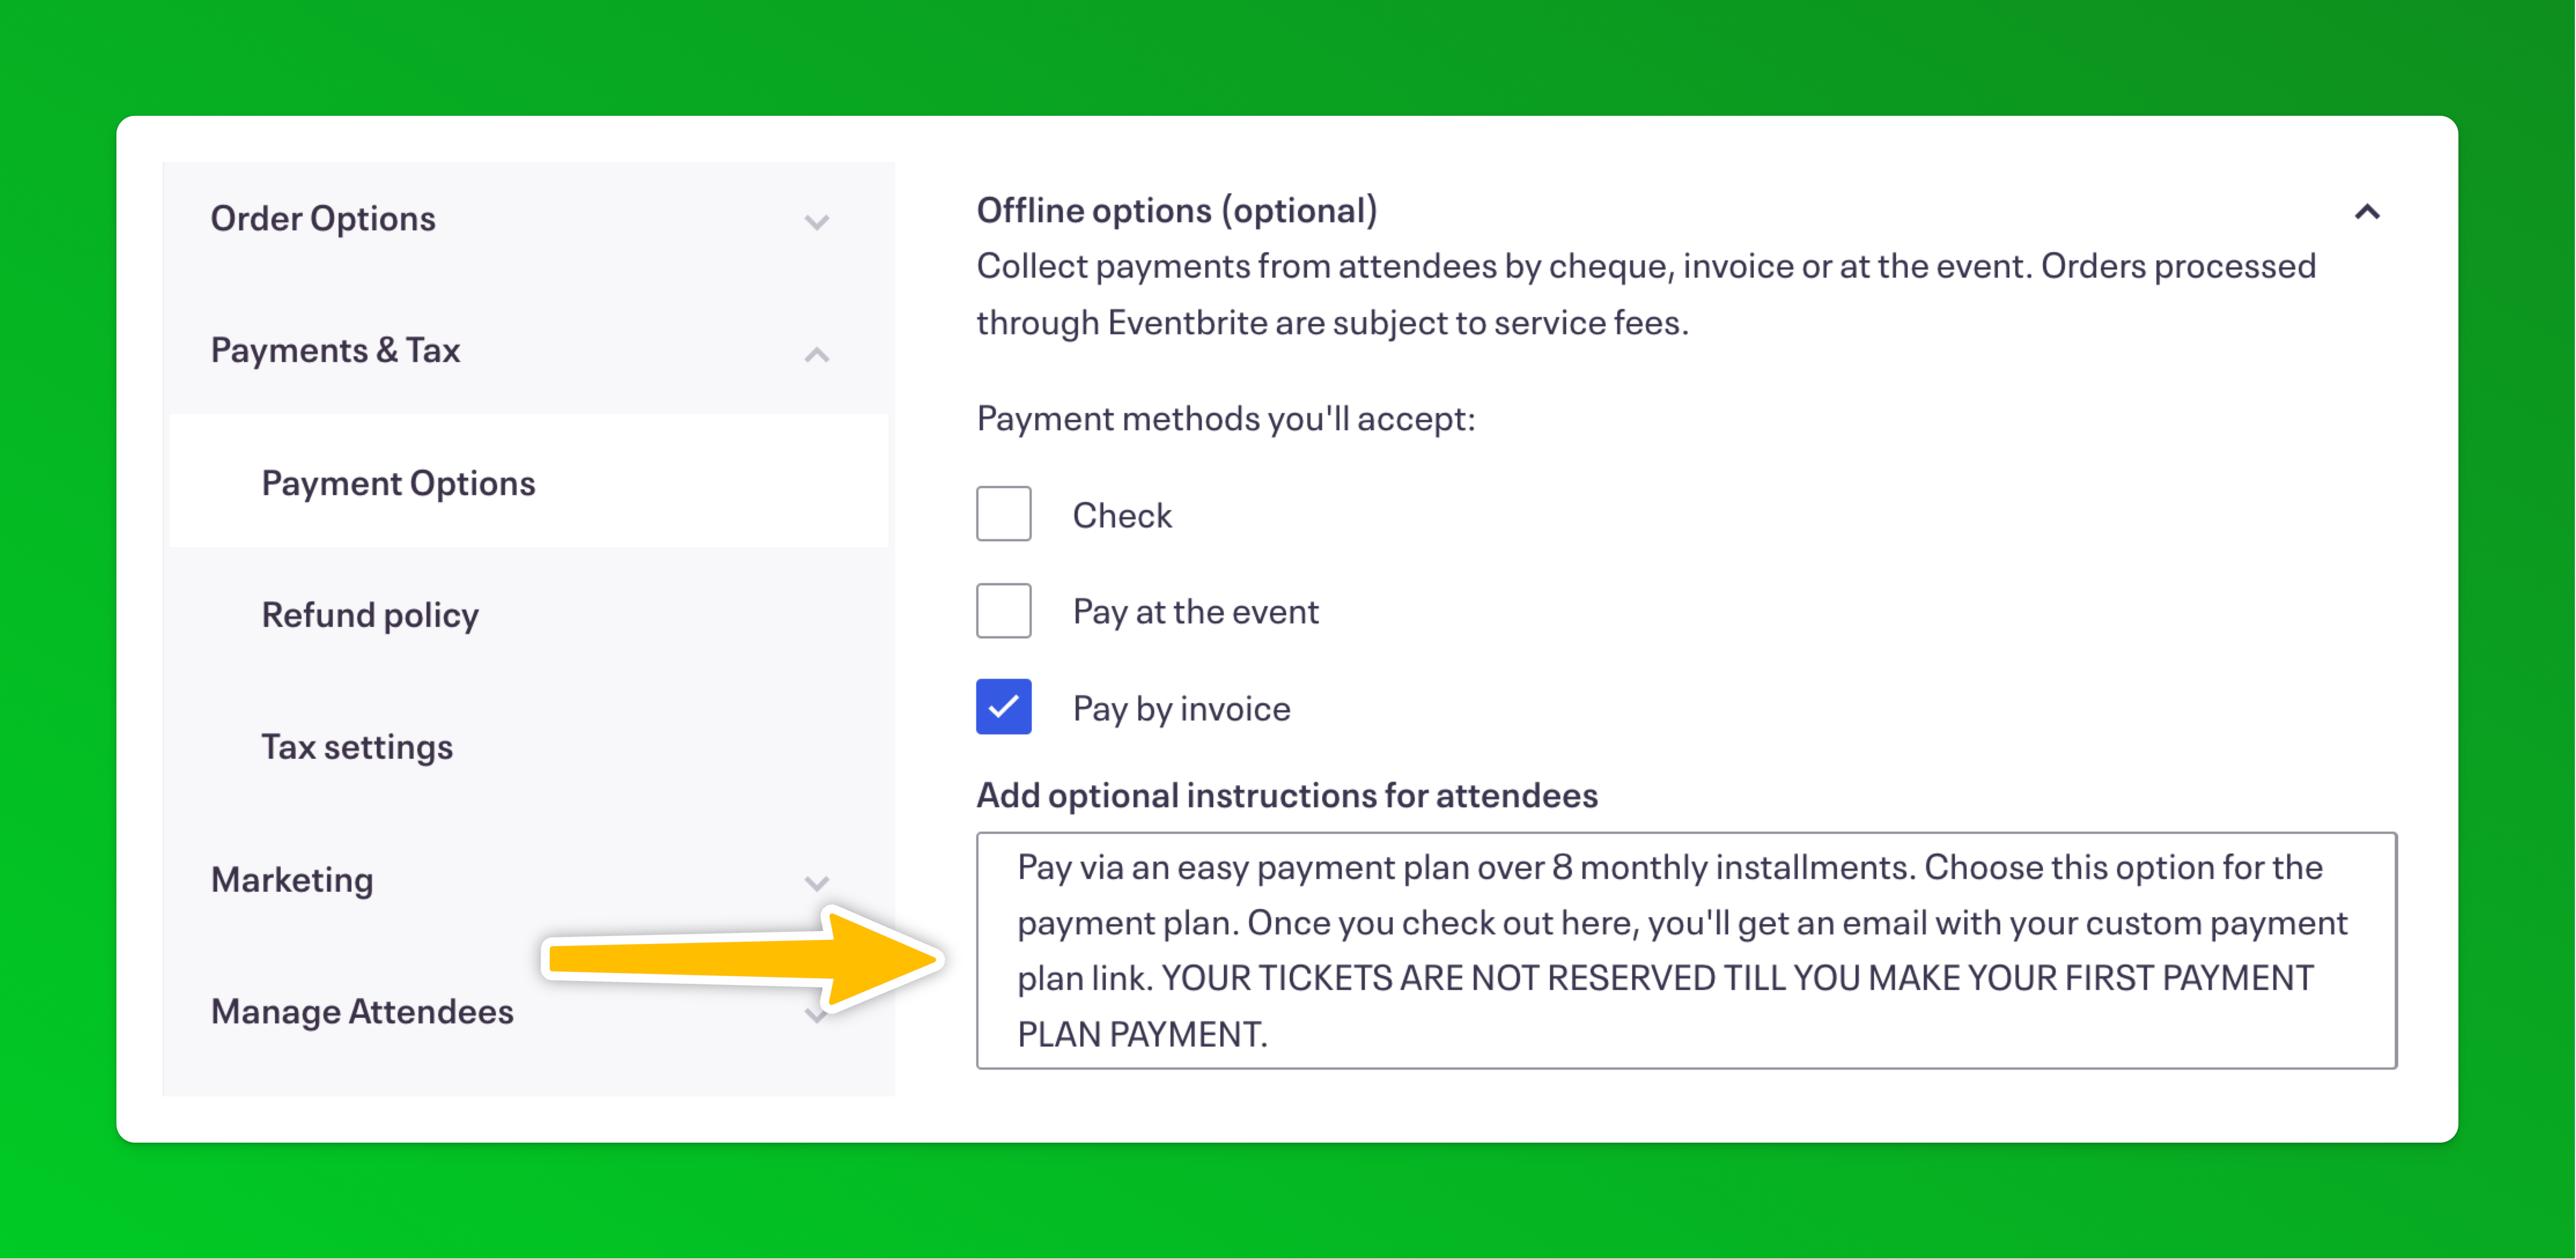
Task: Uncheck the Pay by invoice checkbox
Action: pos(1003,707)
